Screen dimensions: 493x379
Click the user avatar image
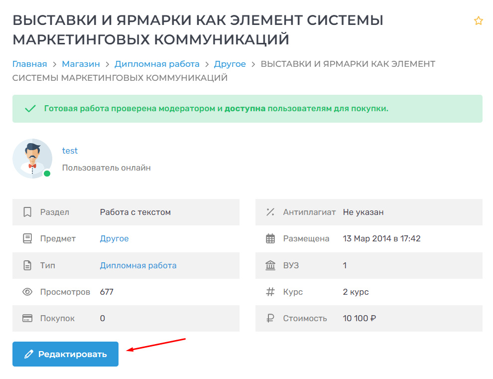(x=32, y=159)
